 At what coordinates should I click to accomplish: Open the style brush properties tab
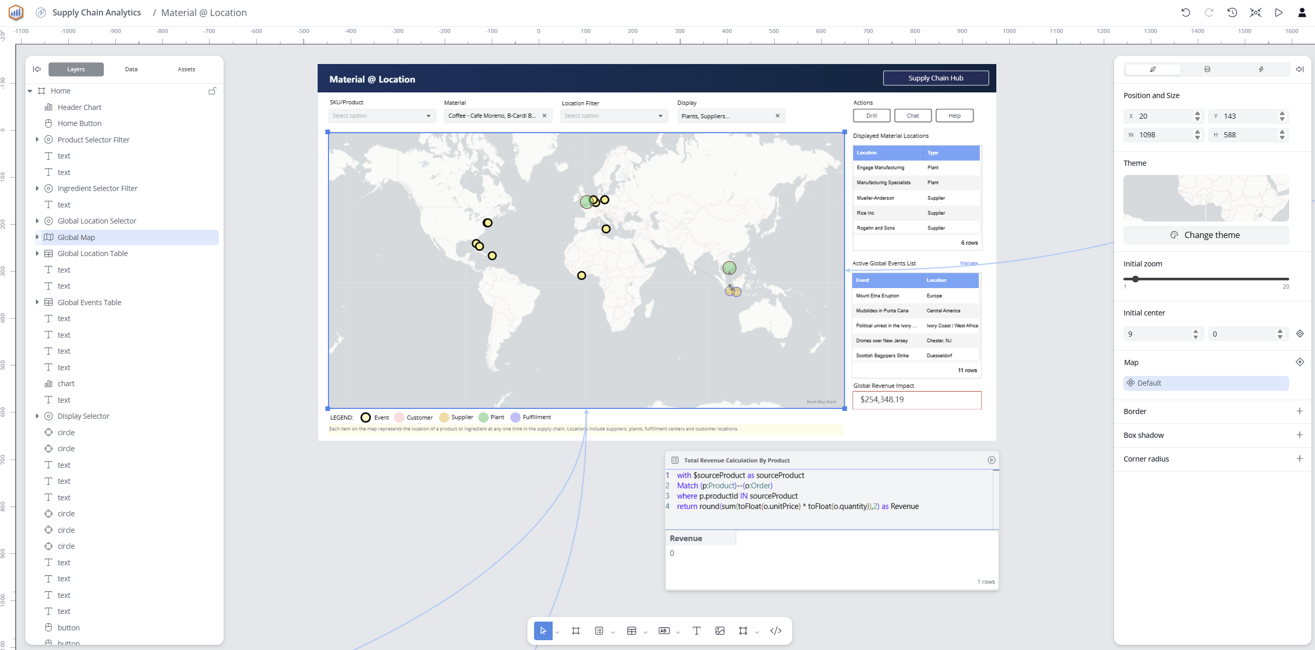1153,69
